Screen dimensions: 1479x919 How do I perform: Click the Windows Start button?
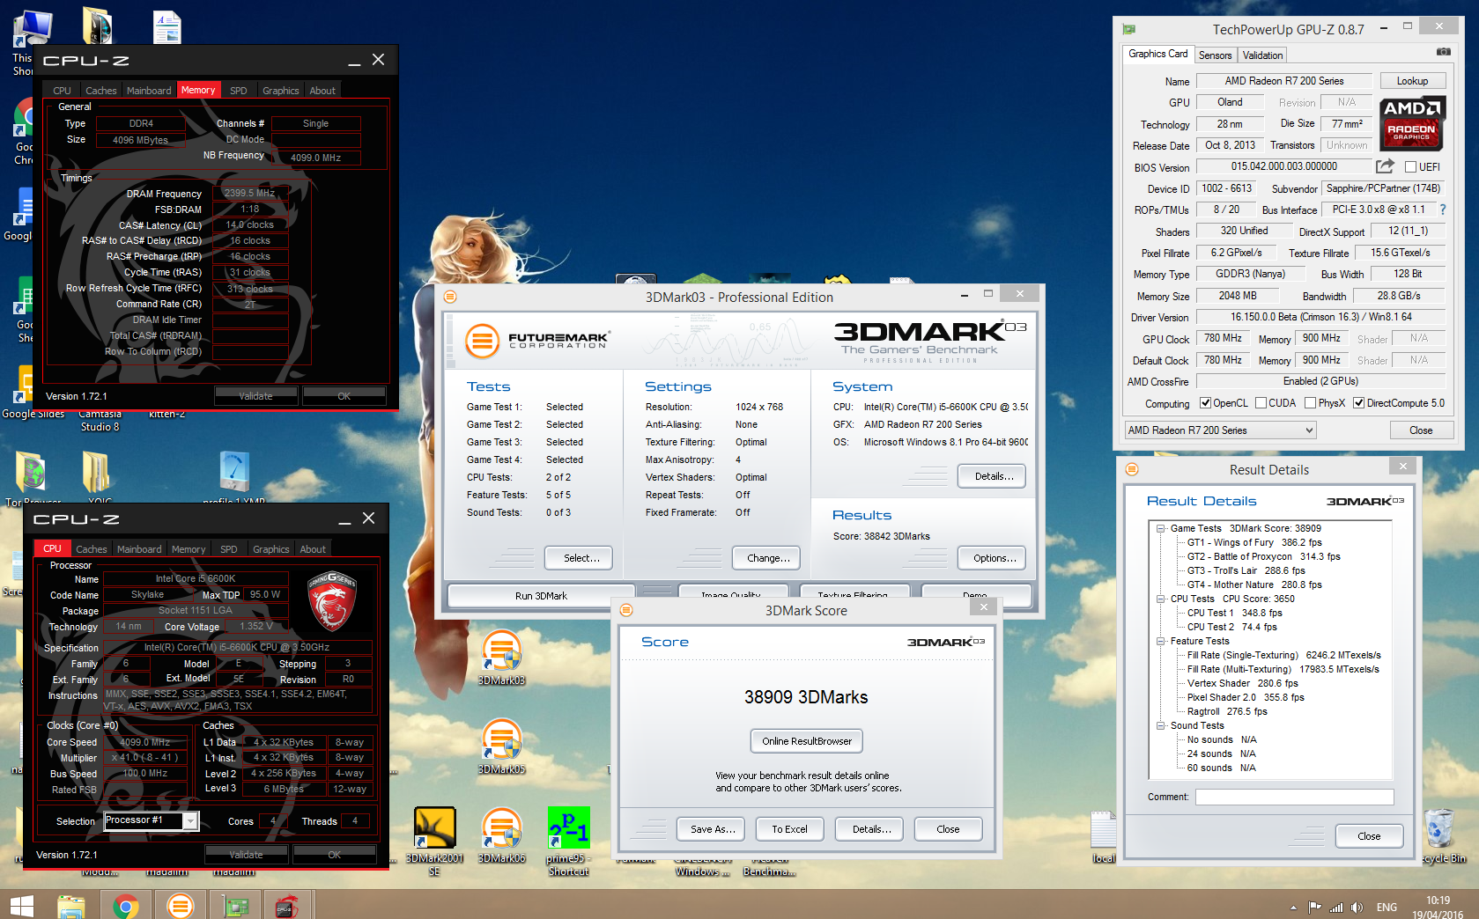coord(21,905)
